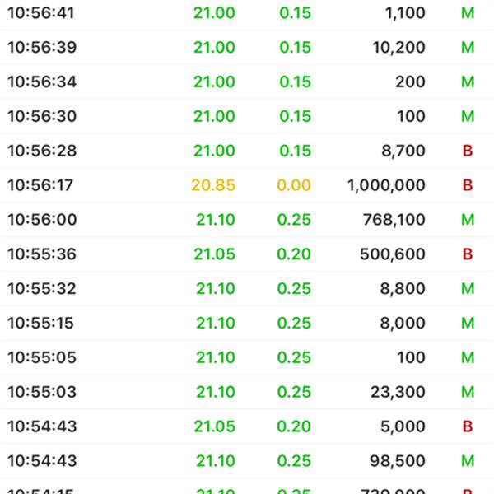Tap the M marker on 10:55:05 row
This screenshot has width=494, height=494.
tap(468, 357)
